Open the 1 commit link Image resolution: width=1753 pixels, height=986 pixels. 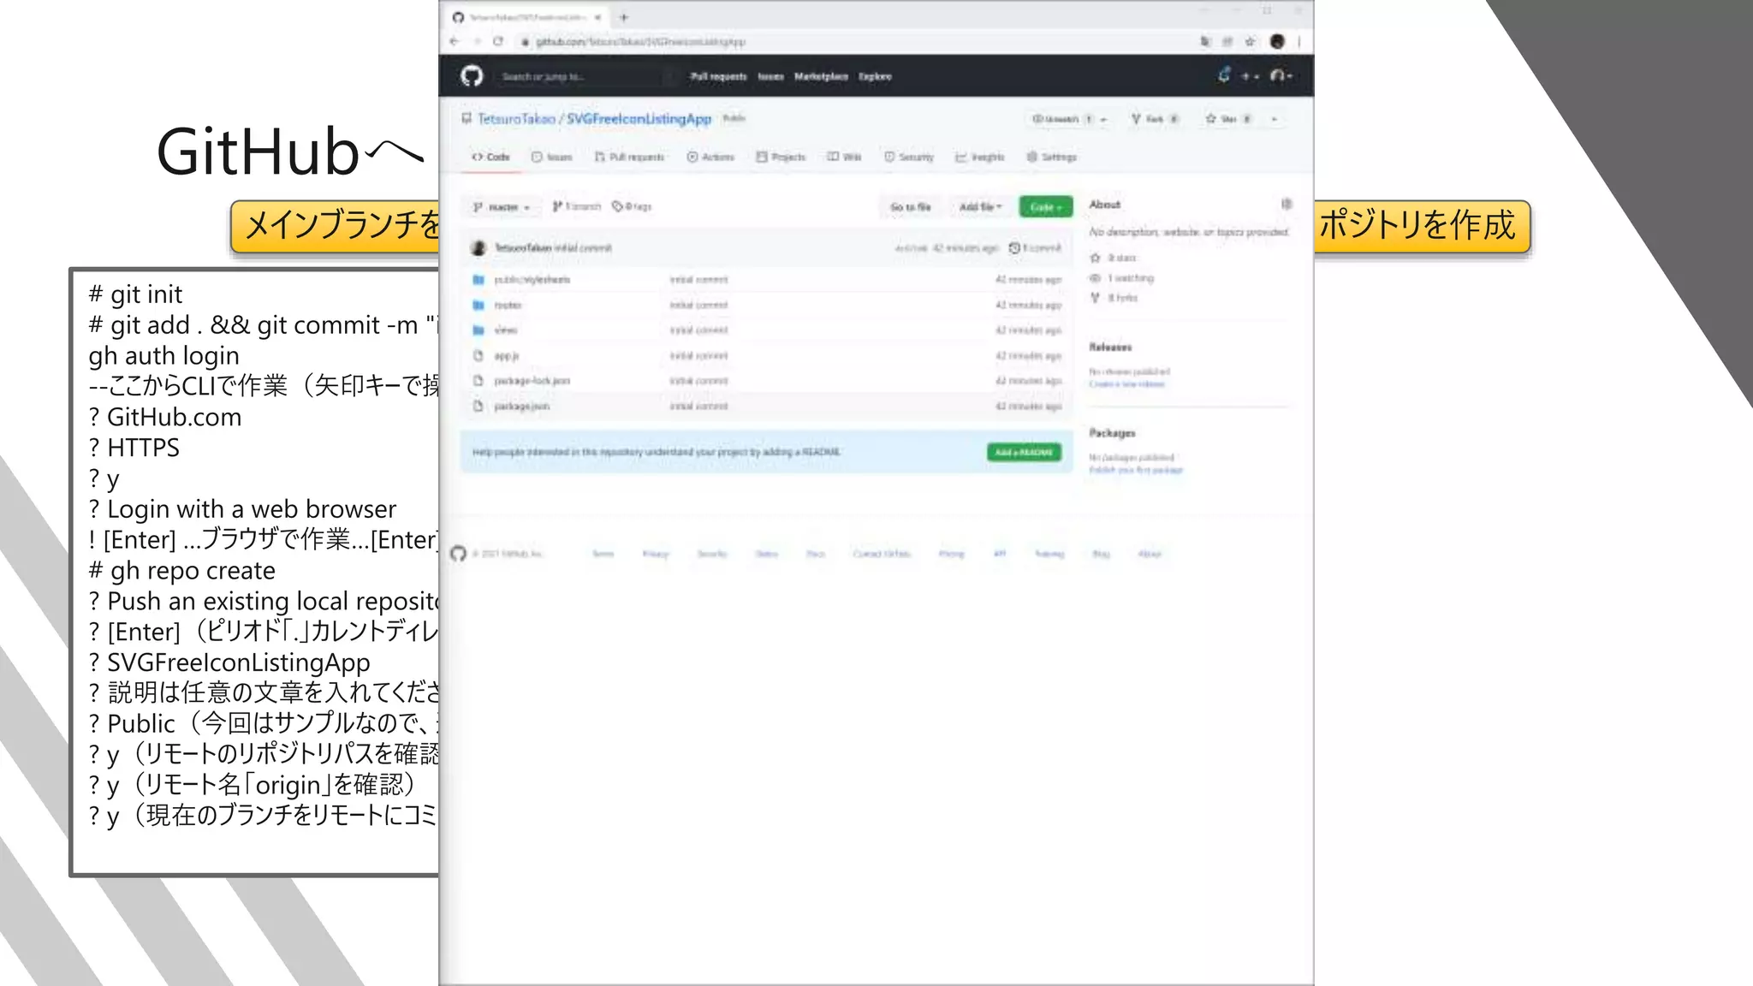(x=1035, y=248)
